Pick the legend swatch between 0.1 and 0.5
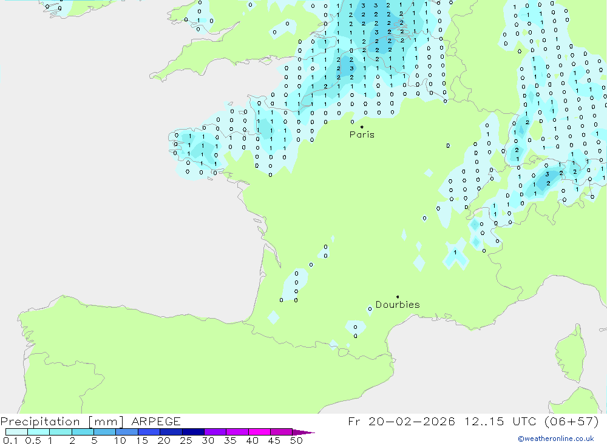This screenshot has height=444, width=607. tap(16, 432)
